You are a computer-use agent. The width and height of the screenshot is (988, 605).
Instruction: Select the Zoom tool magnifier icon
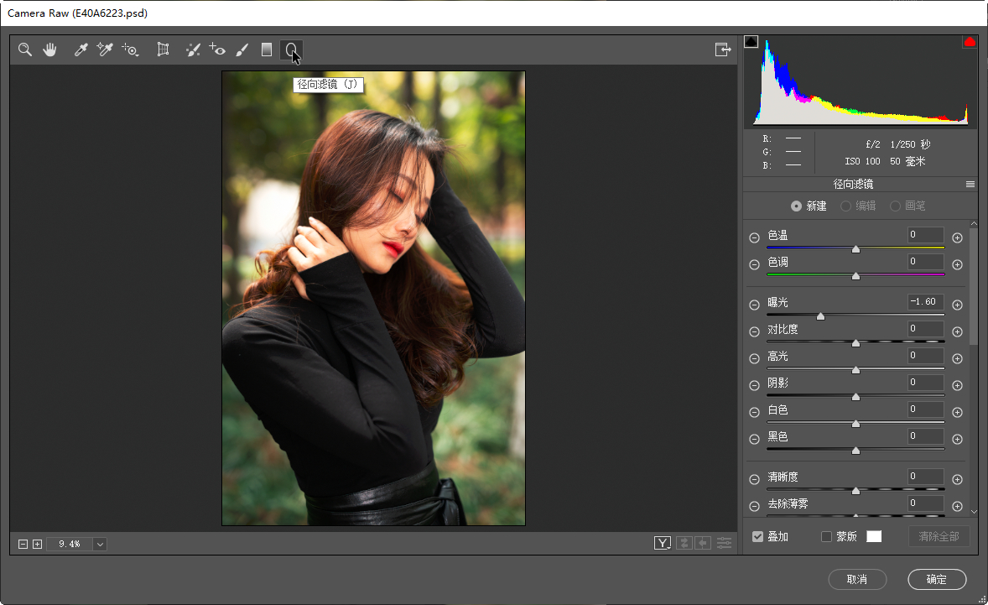click(25, 50)
